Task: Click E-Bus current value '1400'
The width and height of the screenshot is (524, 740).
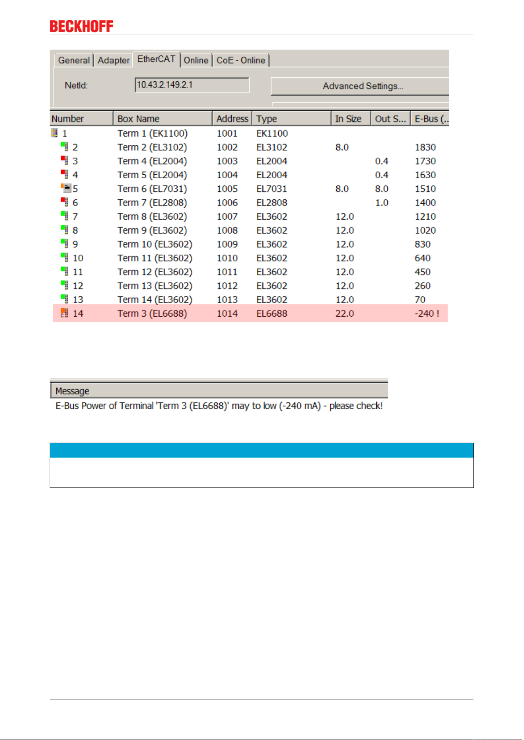Action: pyautogui.click(x=425, y=202)
